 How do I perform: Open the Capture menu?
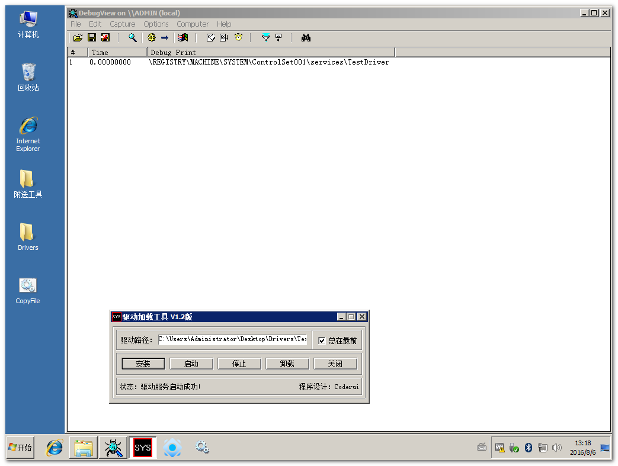pyautogui.click(x=122, y=24)
